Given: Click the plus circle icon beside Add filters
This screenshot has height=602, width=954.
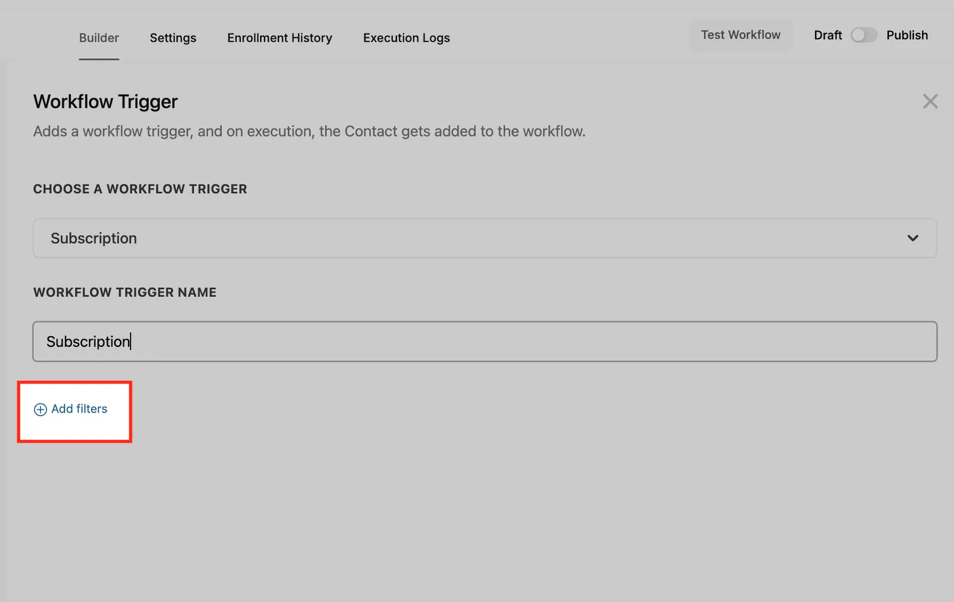Looking at the screenshot, I should (x=40, y=409).
